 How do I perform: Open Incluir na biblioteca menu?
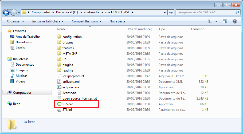(48, 21)
